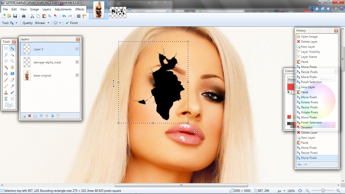Click the Delete Layer red X icon

point(30,116)
